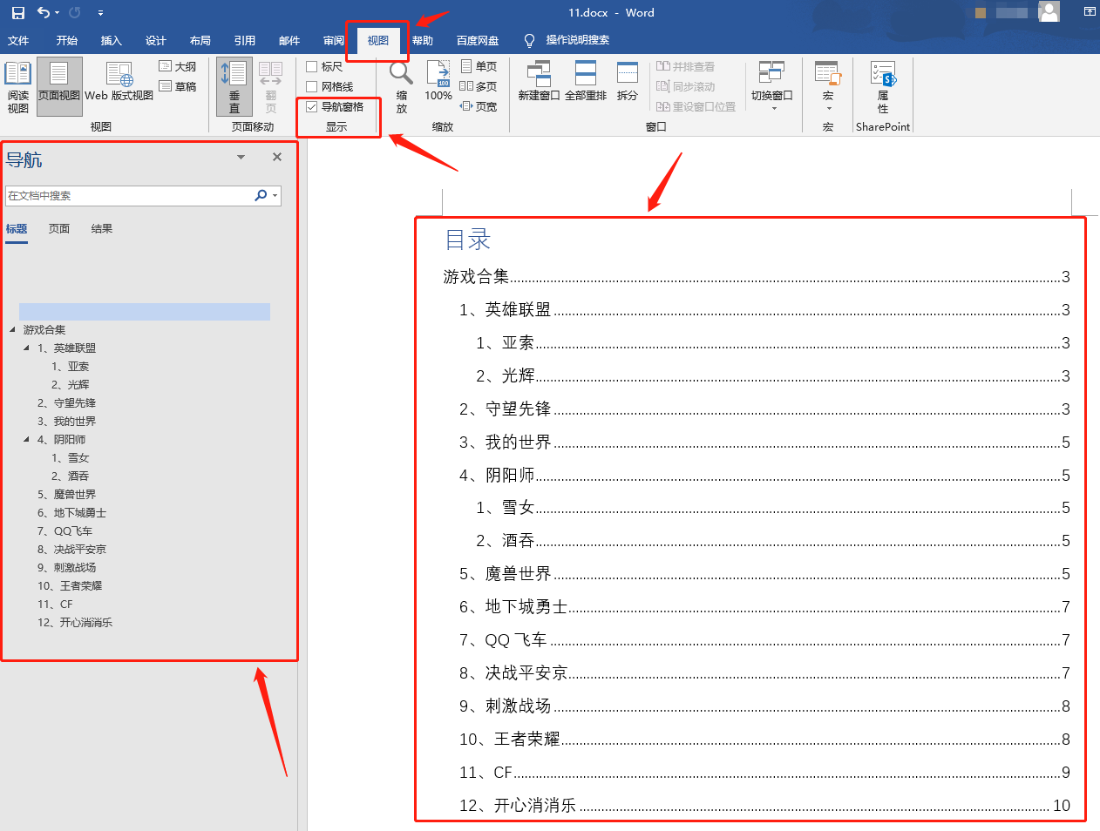Viewport: 1100px width, 831px height.
Task: Expand the Macros dropdown menu
Action: (x=828, y=108)
